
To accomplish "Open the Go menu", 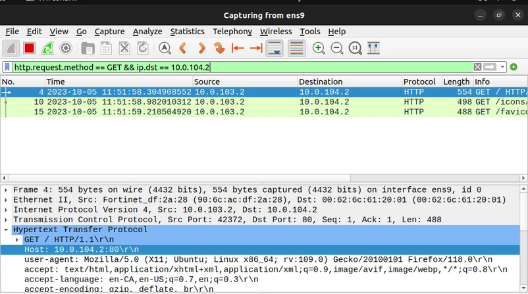I will pyautogui.click(x=81, y=32).
